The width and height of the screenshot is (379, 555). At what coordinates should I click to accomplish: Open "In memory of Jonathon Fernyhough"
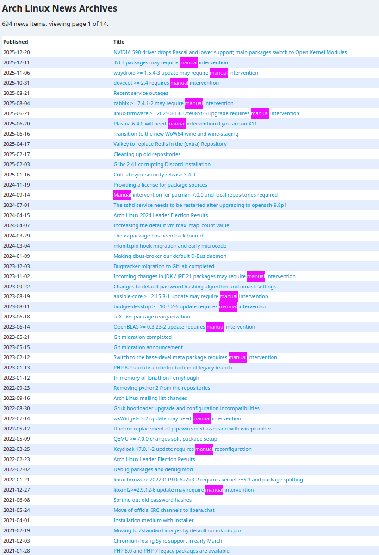156,378
